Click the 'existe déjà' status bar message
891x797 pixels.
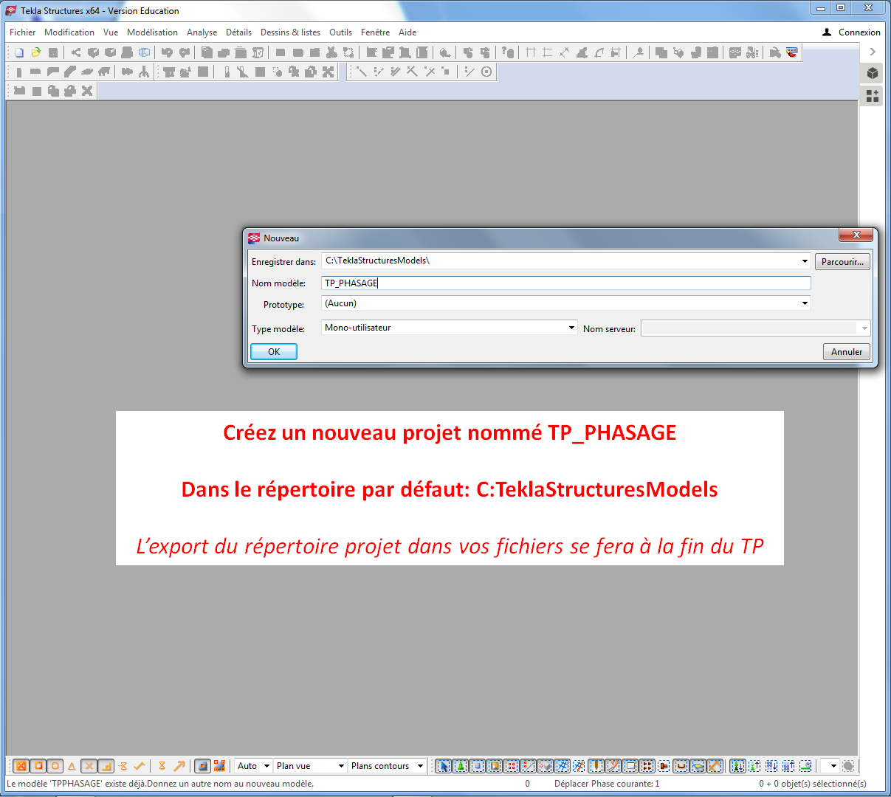(160, 784)
